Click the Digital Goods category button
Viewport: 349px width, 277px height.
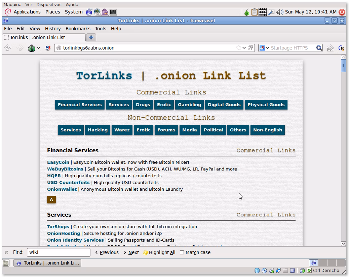[224, 104]
